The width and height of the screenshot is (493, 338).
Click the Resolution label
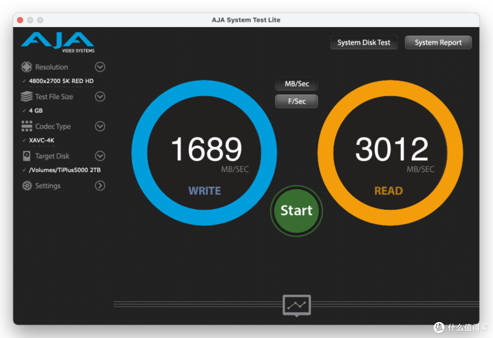click(52, 67)
